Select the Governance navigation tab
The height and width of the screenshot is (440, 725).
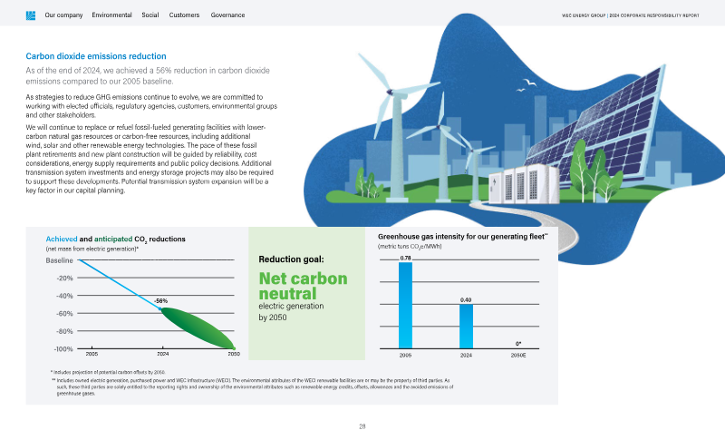227,15
